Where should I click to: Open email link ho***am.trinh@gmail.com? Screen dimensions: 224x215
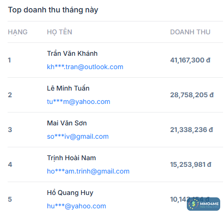[88, 171]
